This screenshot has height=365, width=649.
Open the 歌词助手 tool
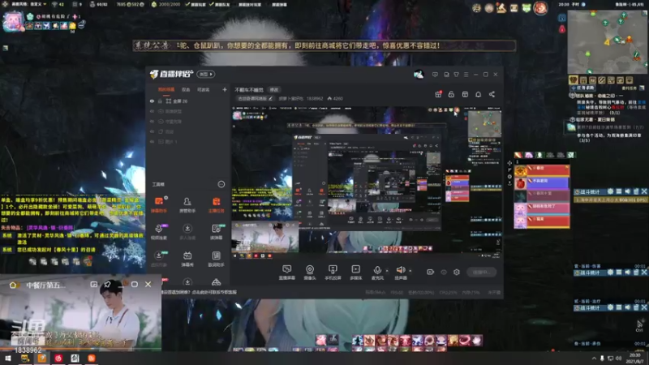216,259
